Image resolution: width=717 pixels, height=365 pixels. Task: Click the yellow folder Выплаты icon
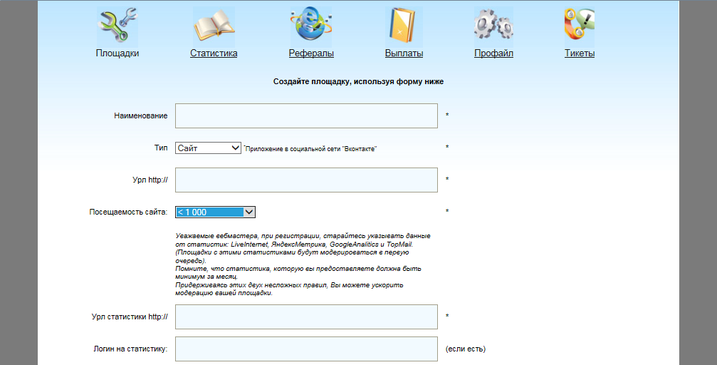[x=404, y=25]
